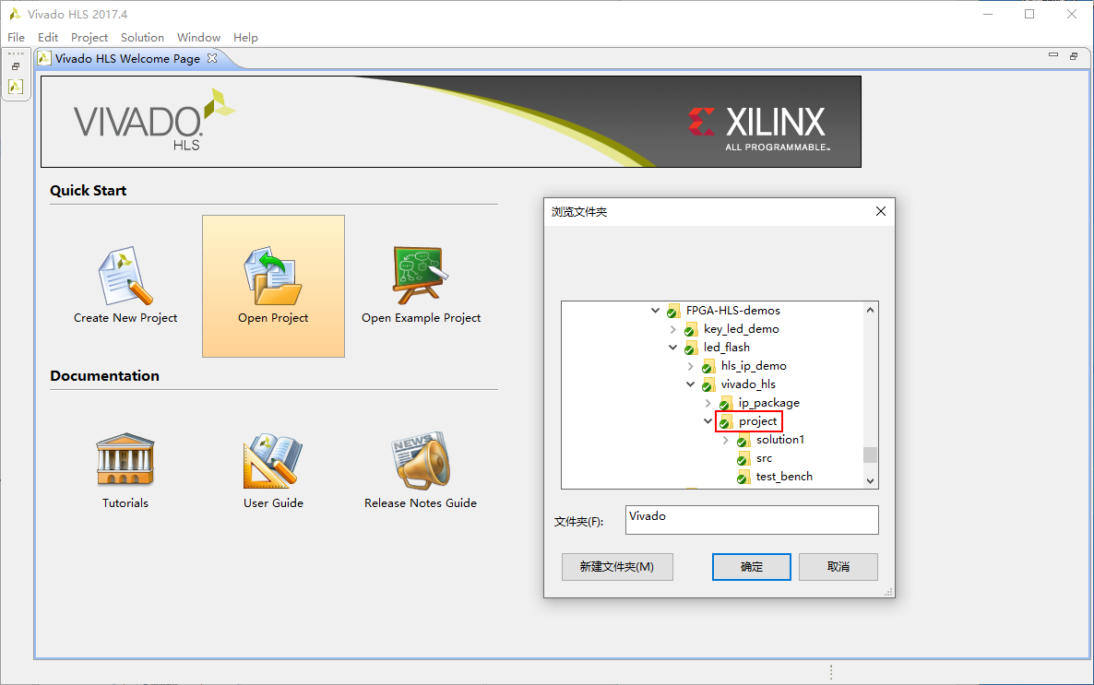This screenshot has height=685, width=1094.
Task: Expand the key_led_demo folder
Action: coord(673,329)
